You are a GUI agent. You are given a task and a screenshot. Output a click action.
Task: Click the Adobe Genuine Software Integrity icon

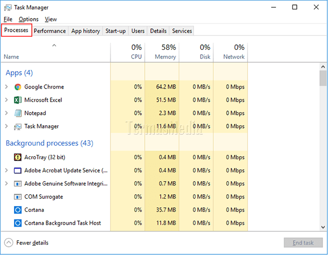click(18, 184)
